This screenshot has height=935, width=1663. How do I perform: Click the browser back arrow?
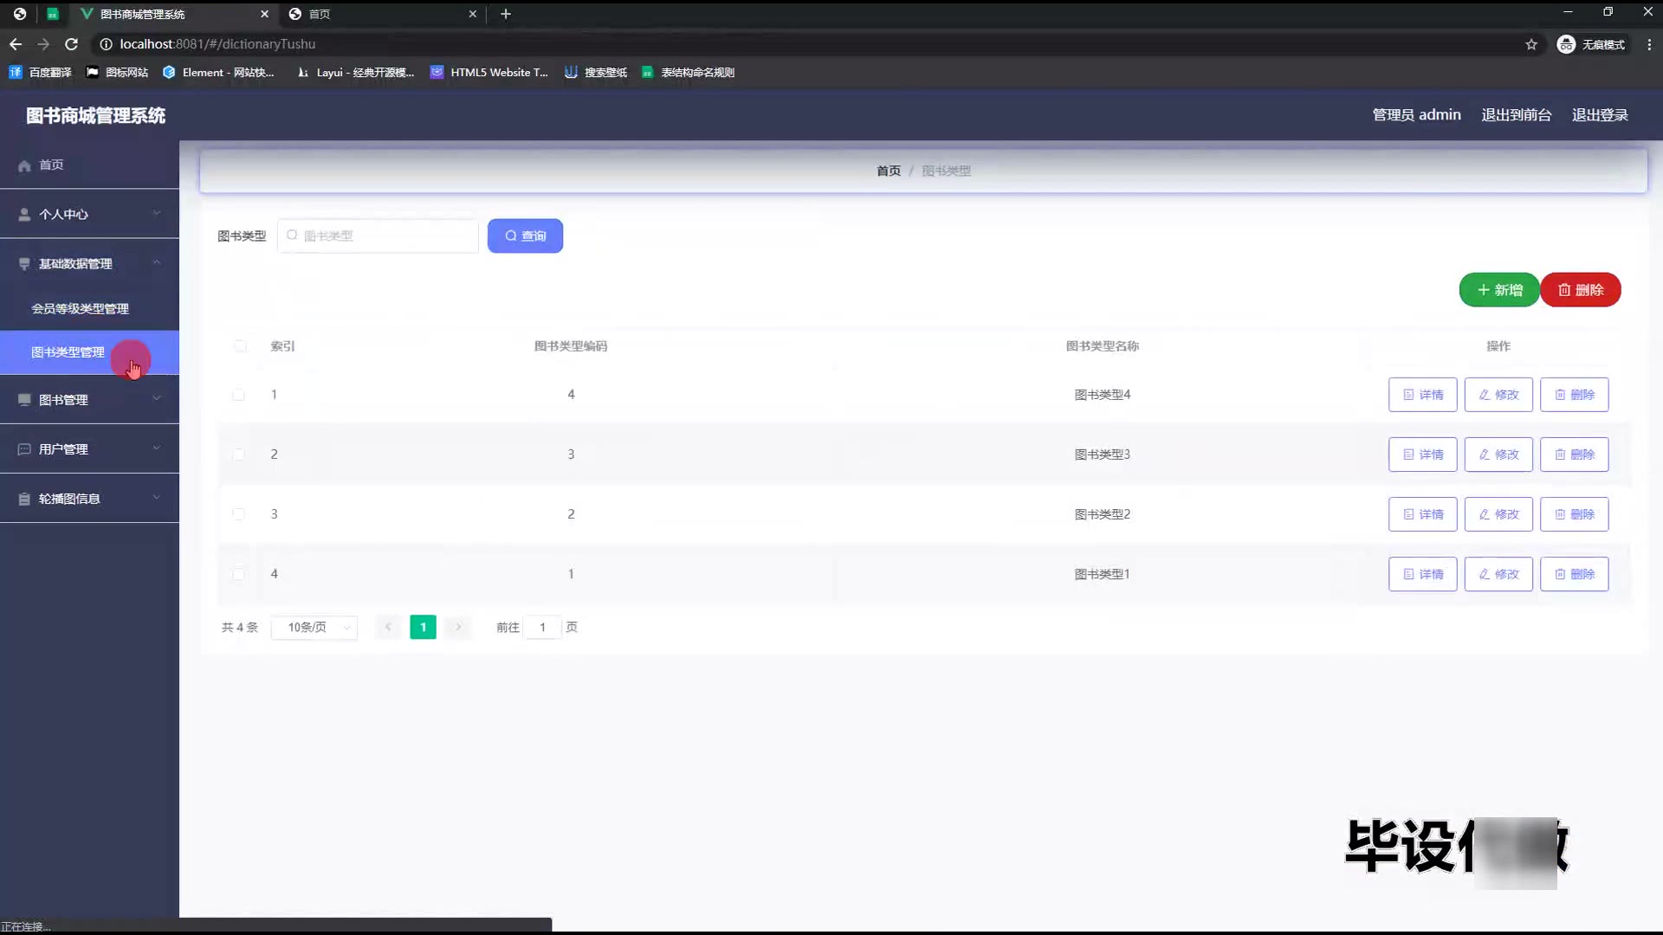click(x=16, y=44)
